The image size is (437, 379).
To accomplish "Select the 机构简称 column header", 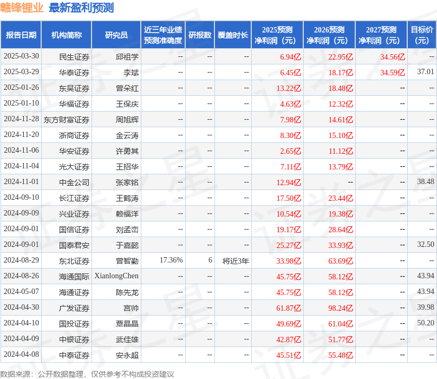I will click(x=66, y=35).
